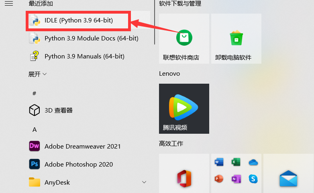
Task: Click the Lenovo group title
Action: [169, 74]
